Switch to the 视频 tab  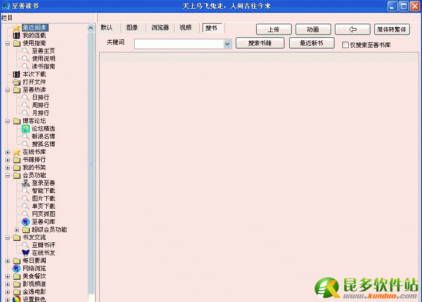[185, 28]
